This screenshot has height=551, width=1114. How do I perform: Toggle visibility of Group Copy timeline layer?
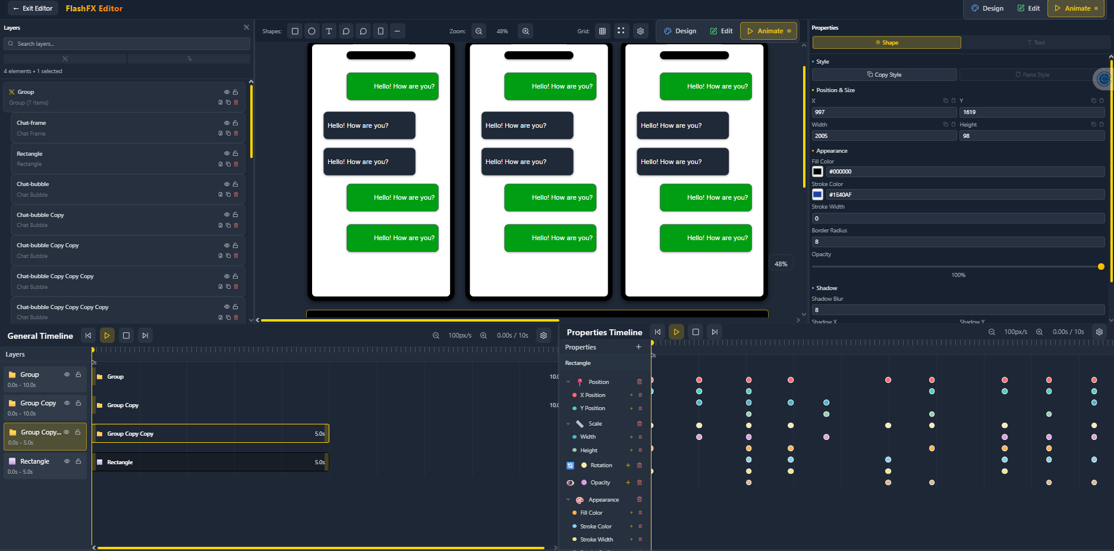(67, 403)
